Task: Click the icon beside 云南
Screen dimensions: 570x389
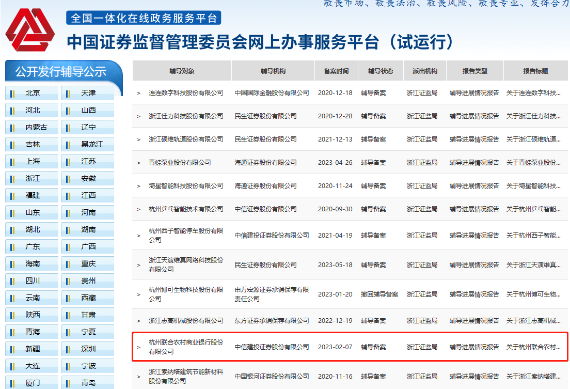Action: click(x=12, y=298)
